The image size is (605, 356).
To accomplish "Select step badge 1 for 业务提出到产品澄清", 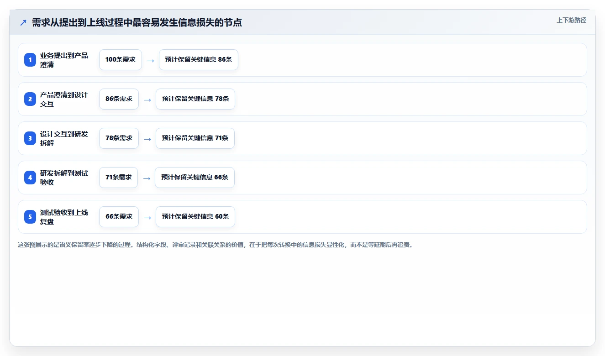I will click(30, 60).
